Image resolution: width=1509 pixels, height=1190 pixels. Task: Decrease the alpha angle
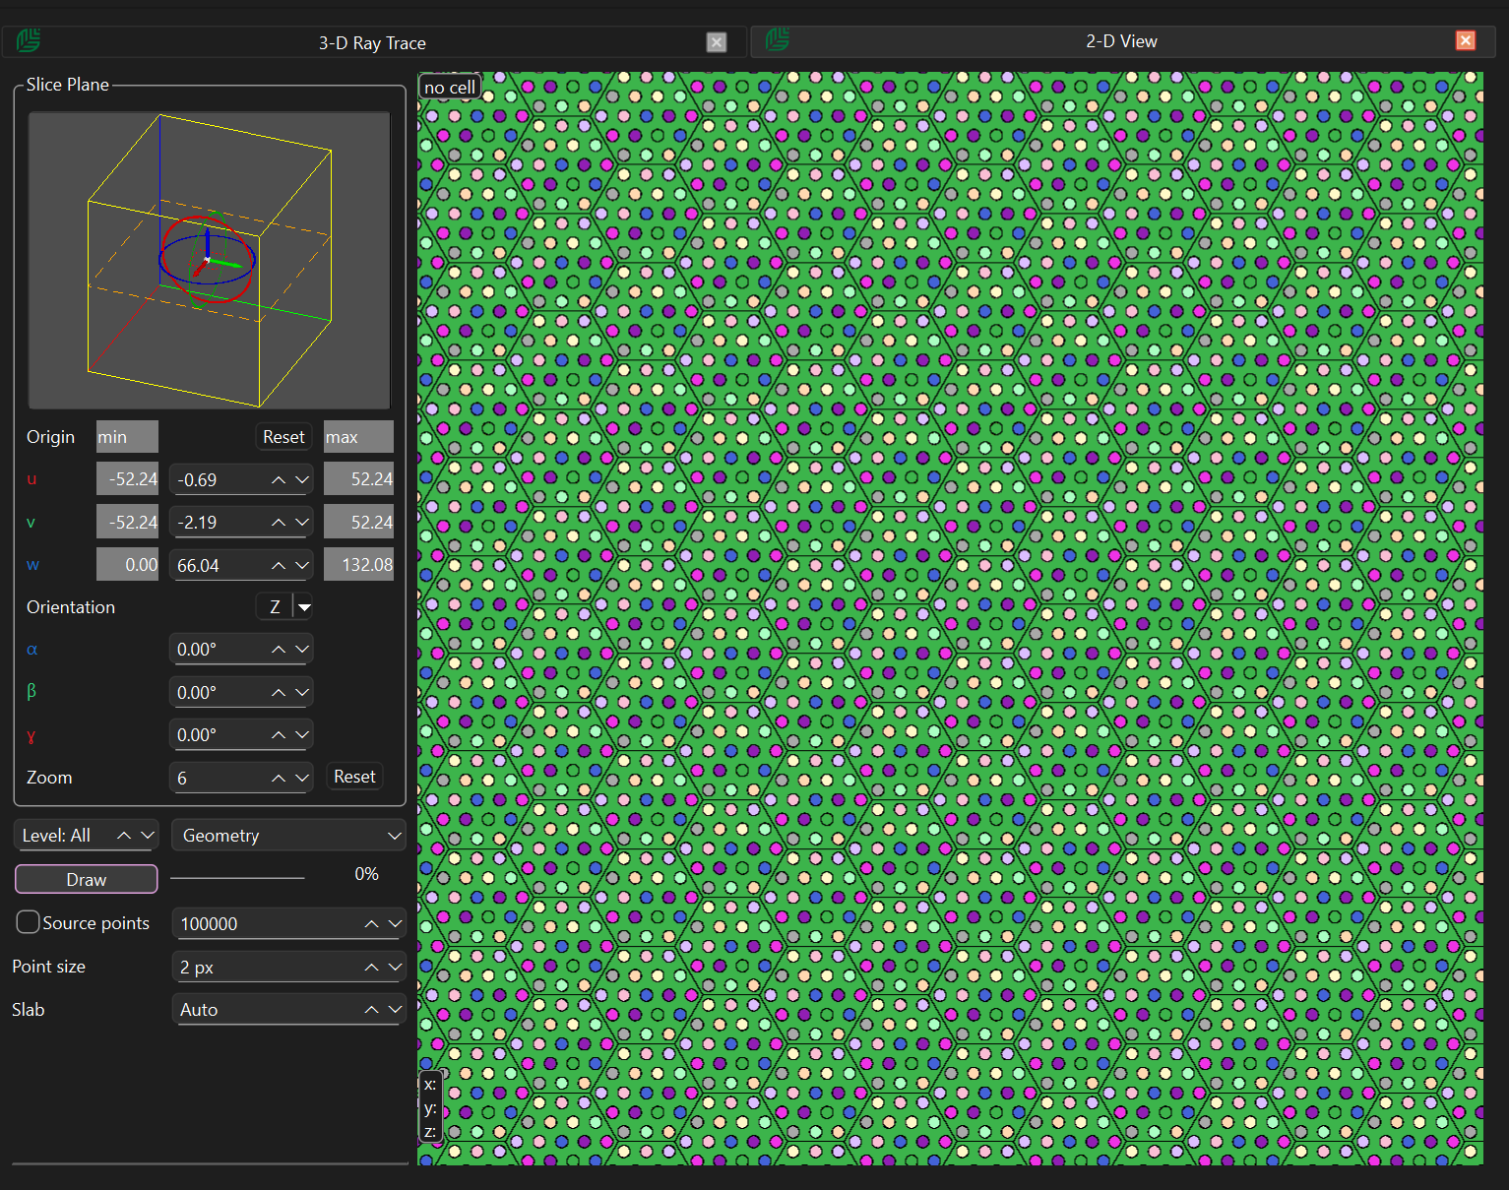[302, 650]
